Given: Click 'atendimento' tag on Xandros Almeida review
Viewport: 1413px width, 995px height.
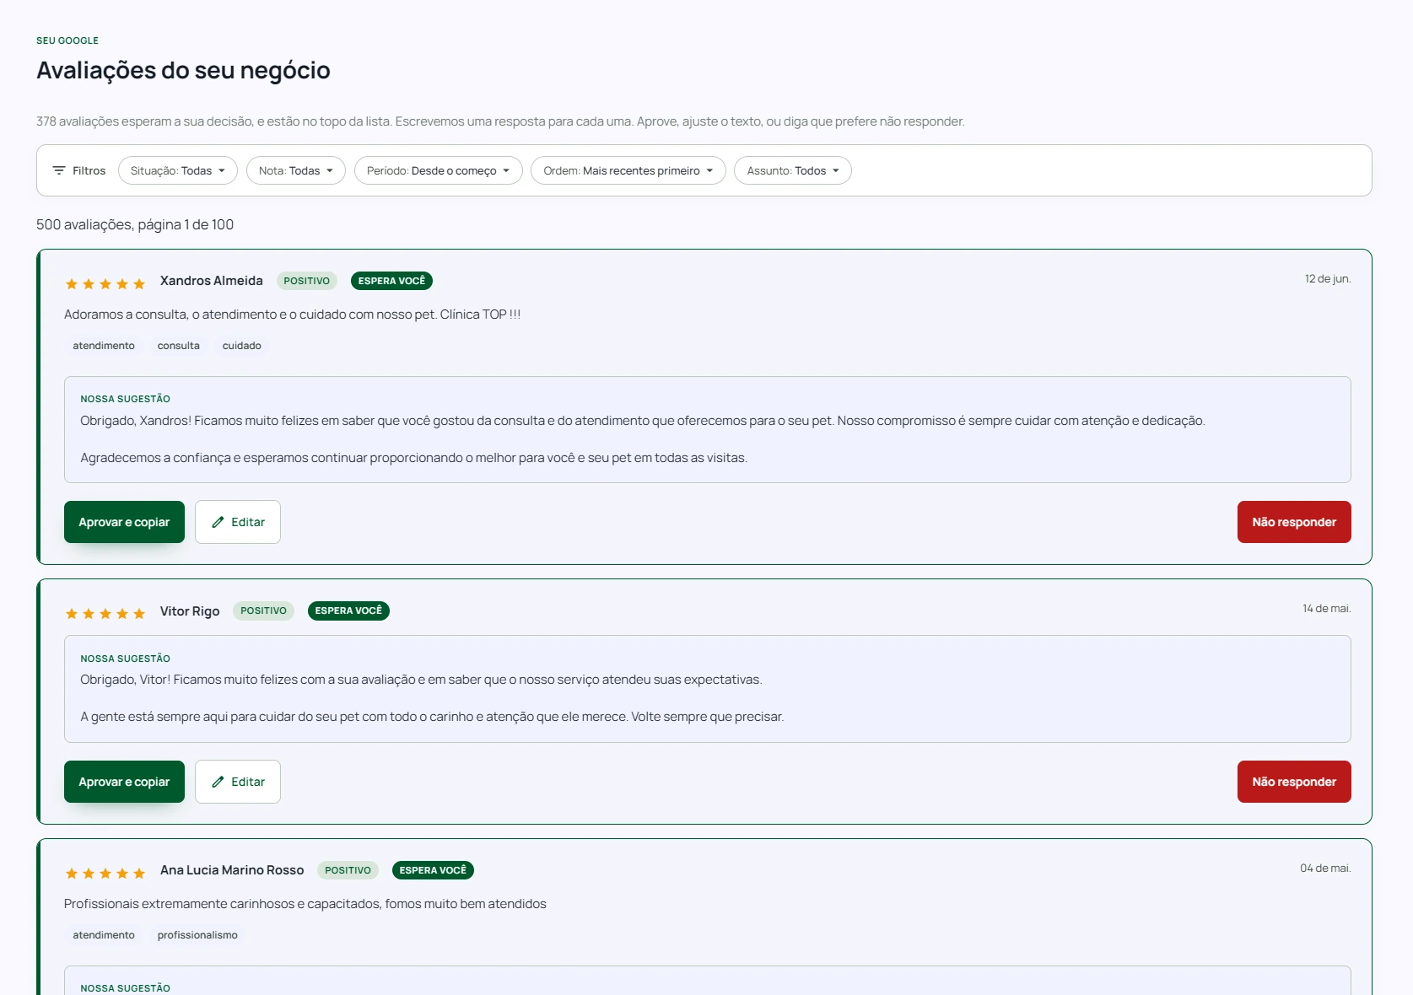Looking at the screenshot, I should coord(104,346).
